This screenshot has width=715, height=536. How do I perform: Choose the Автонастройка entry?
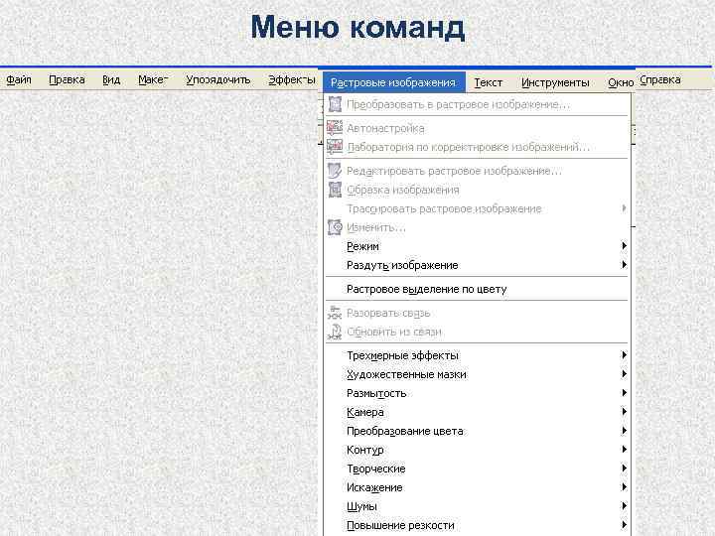(x=477, y=128)
